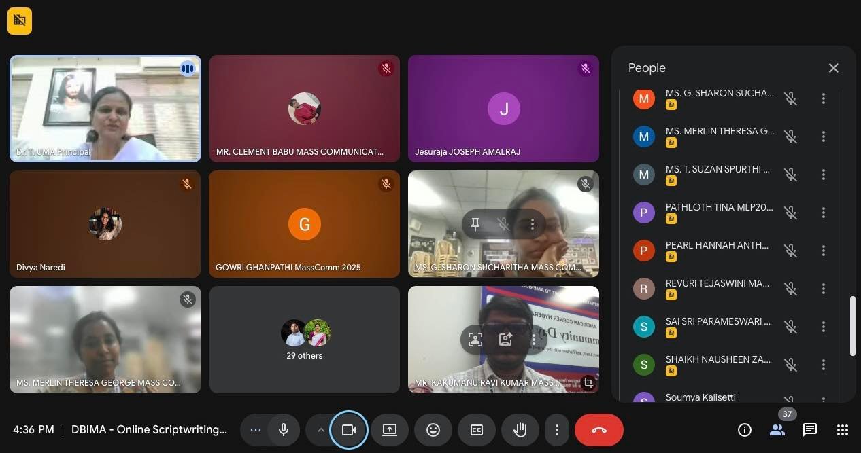Viewport: 861px width, 453px height.
Task: Toggle the camera on or off
Action: coord(349,430)
